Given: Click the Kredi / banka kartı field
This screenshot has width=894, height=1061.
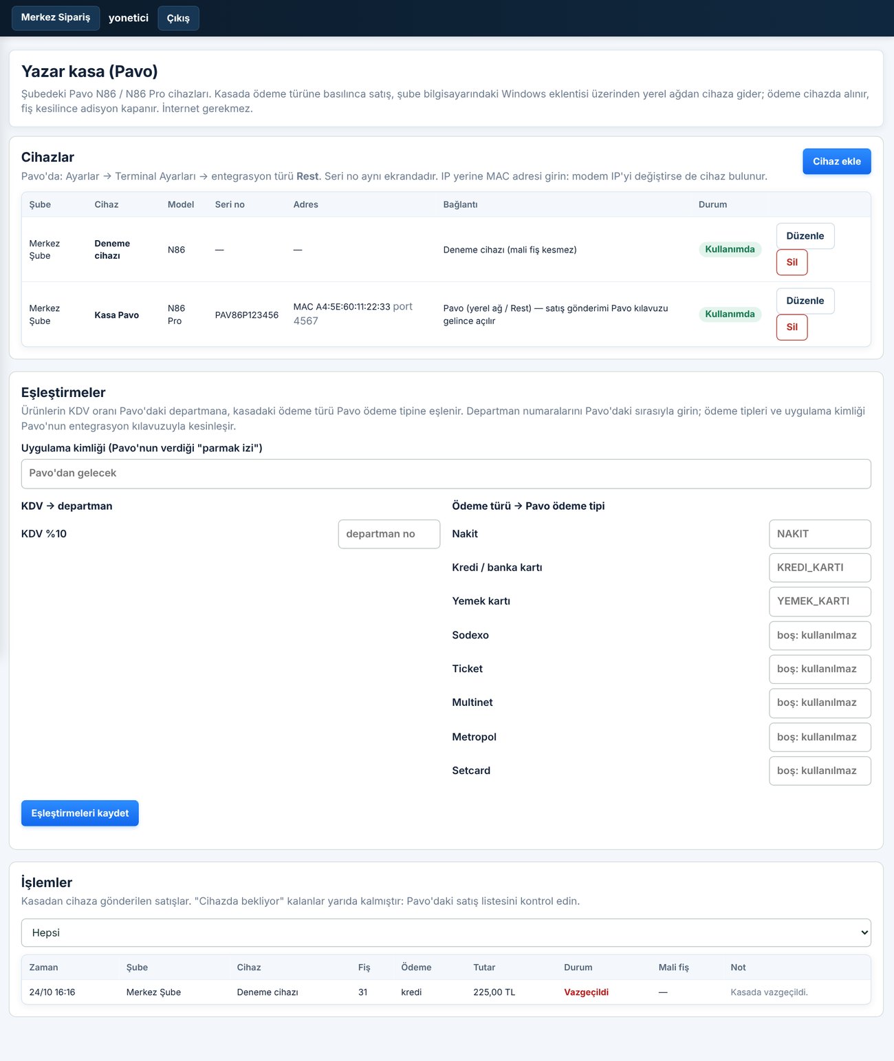Looking at the screenshot, I should (x=820, y=568).
